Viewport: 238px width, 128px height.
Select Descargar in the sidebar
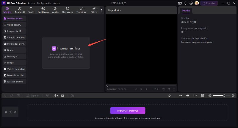pyautogui.click(x=15, y=57)
